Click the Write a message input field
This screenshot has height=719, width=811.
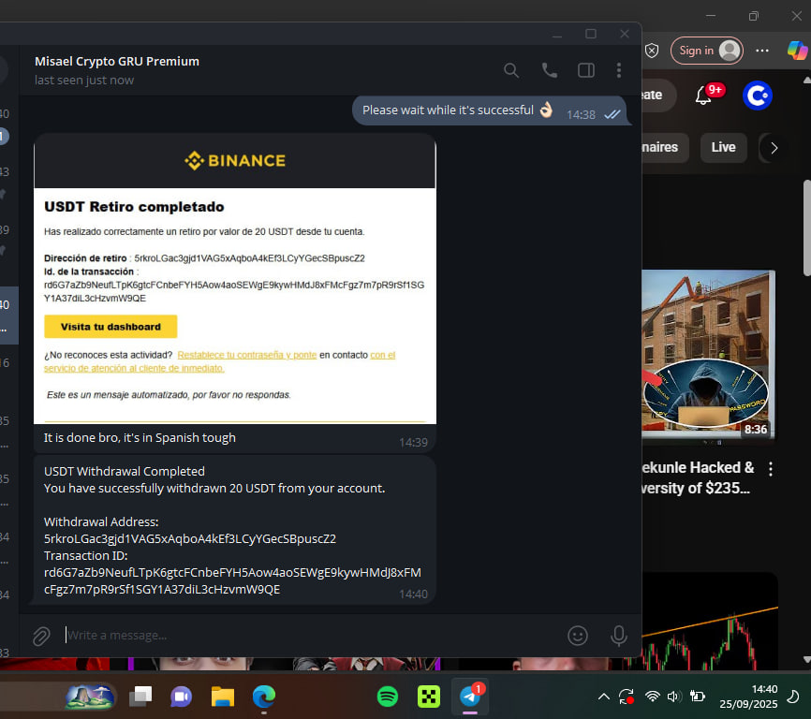pyautogui.click(x=310, y=636)
